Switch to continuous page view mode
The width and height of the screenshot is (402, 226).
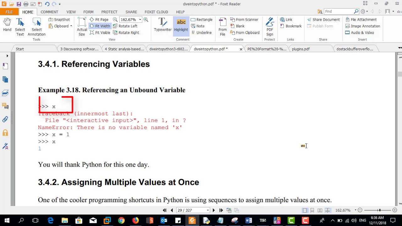(x=312, y=210)
